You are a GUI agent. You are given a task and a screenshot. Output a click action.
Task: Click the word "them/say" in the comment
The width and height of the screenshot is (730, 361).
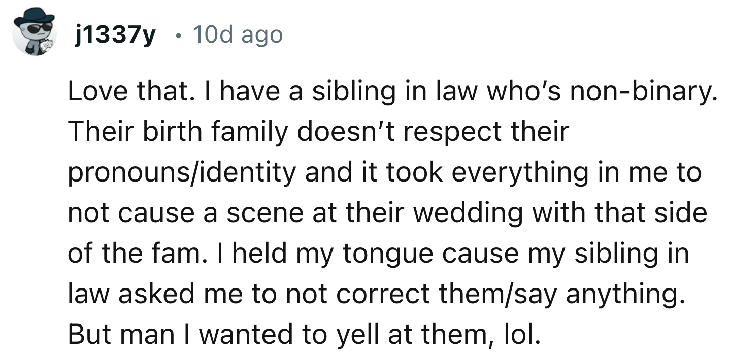pyautogui.click(x=513, y=294)
